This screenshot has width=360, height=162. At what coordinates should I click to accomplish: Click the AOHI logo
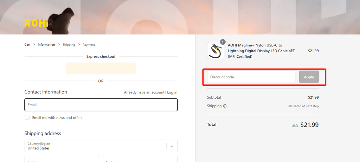click(x=36, y=23)
